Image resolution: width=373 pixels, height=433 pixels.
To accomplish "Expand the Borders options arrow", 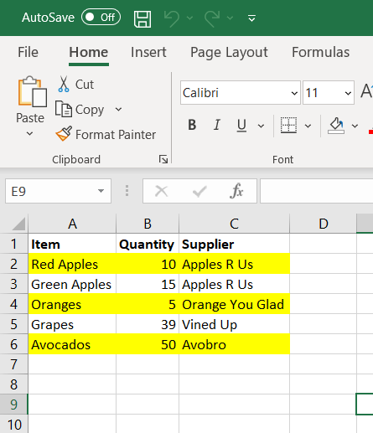I will pos(308,126).
